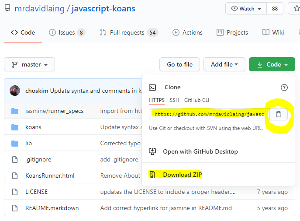
Task: Open the mrdavidlaing owner link
Action: (x=40, y=9)
